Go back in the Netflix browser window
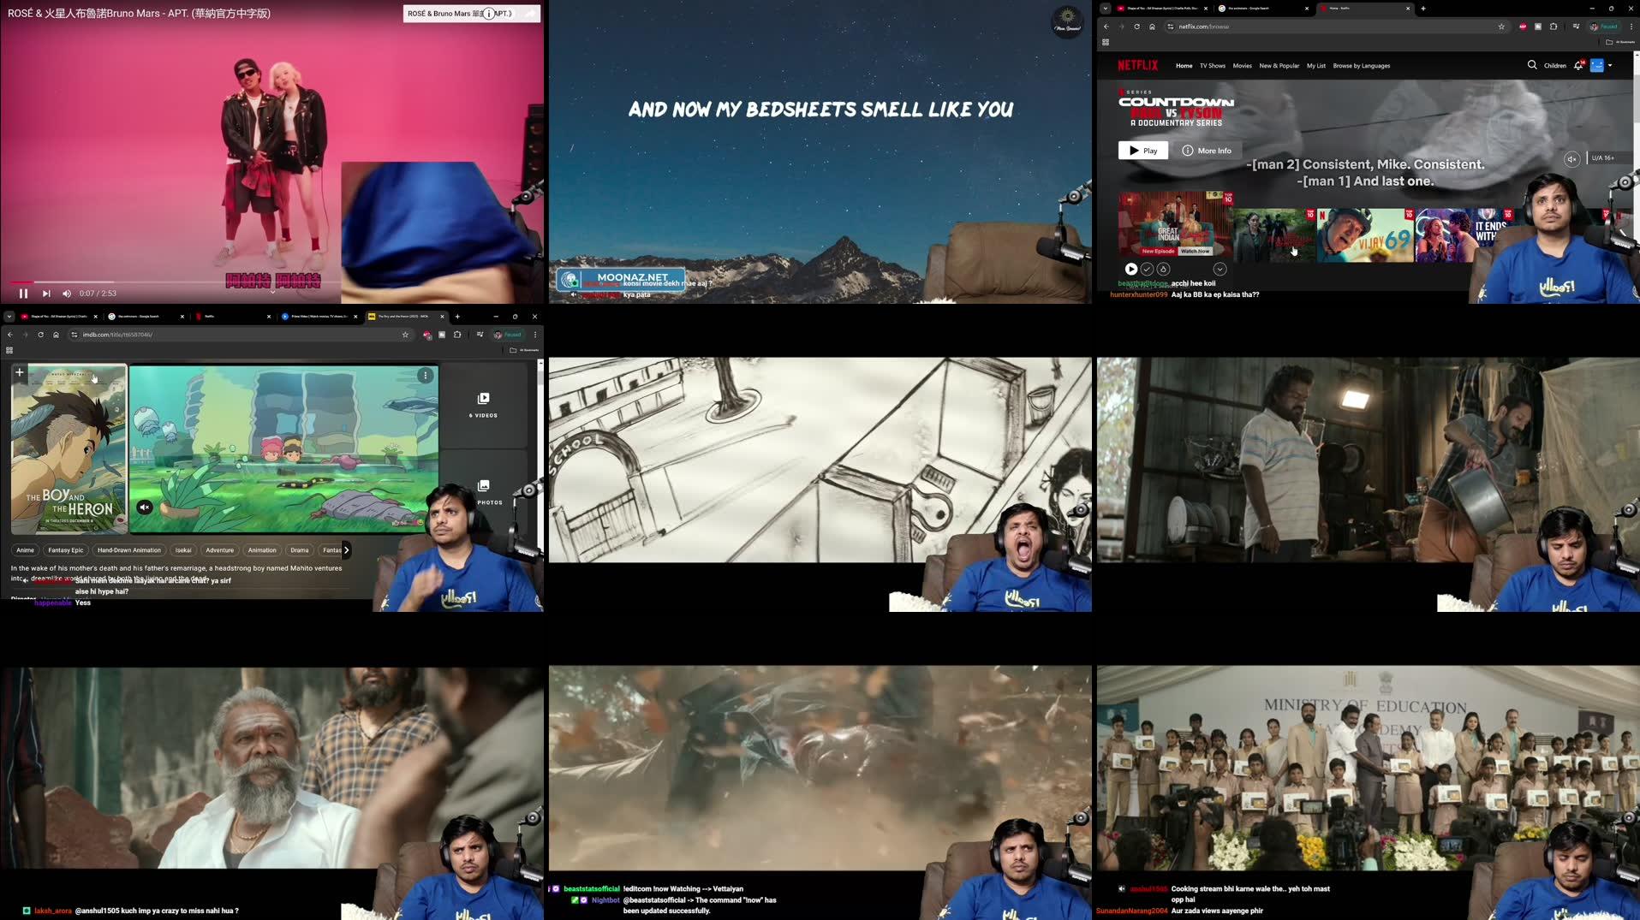The width and height of the screenshot is (1640, 920). coord(1106,27)
